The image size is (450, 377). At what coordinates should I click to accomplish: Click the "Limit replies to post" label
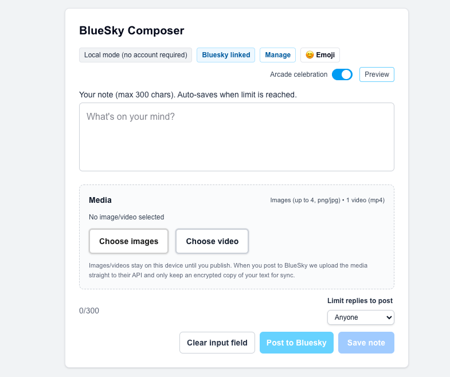(360, 301)
